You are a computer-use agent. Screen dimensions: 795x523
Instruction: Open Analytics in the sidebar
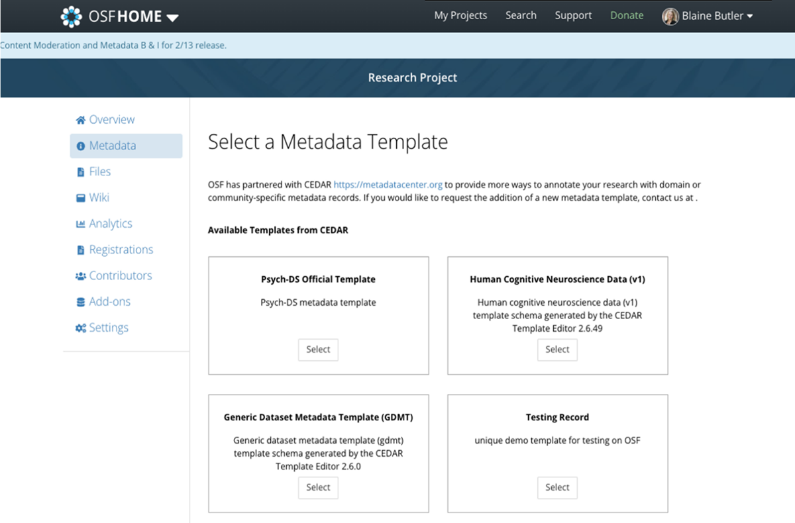point(111,224)
